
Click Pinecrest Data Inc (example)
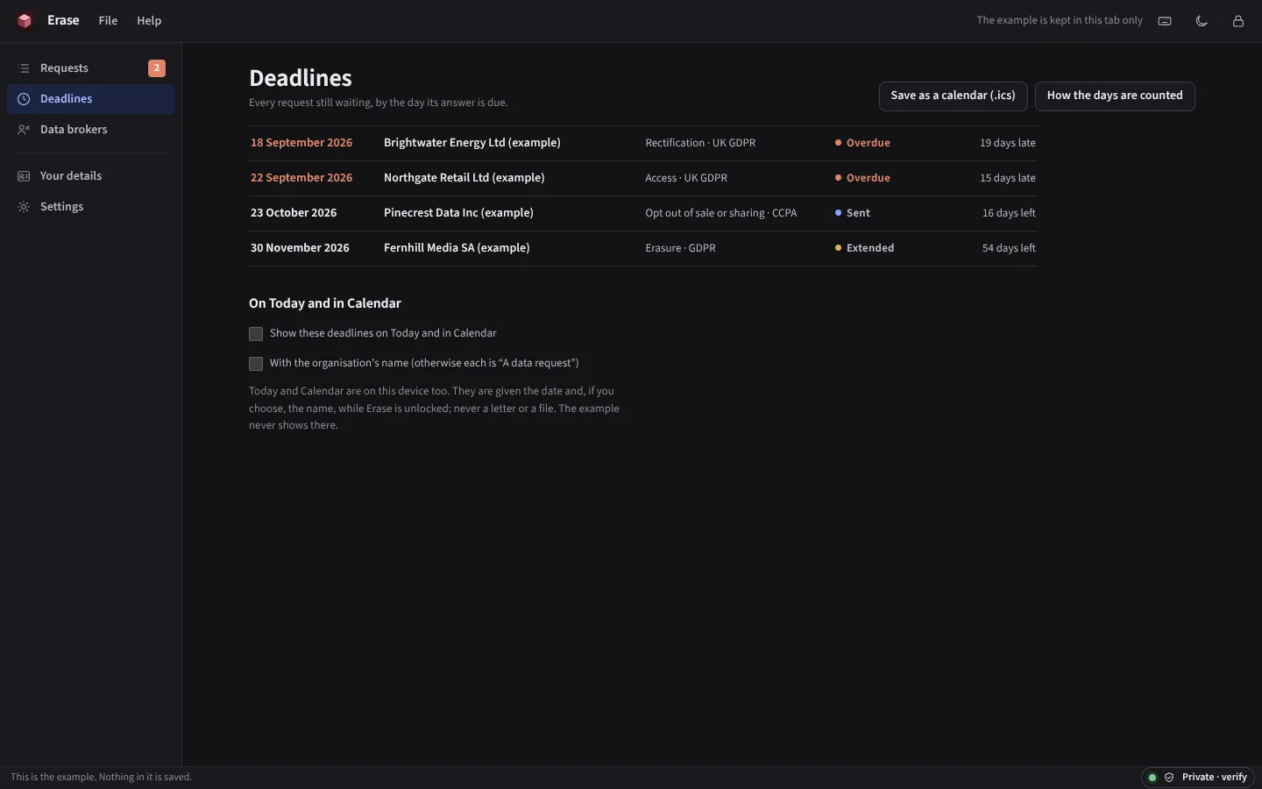[458, 213]
